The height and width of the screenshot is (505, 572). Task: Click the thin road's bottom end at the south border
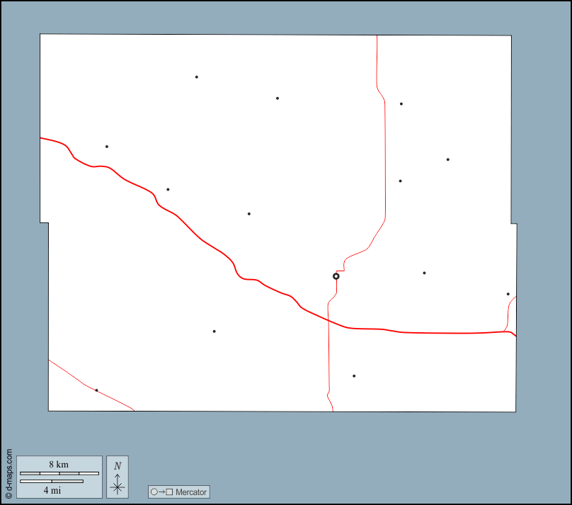pos(333,410)
